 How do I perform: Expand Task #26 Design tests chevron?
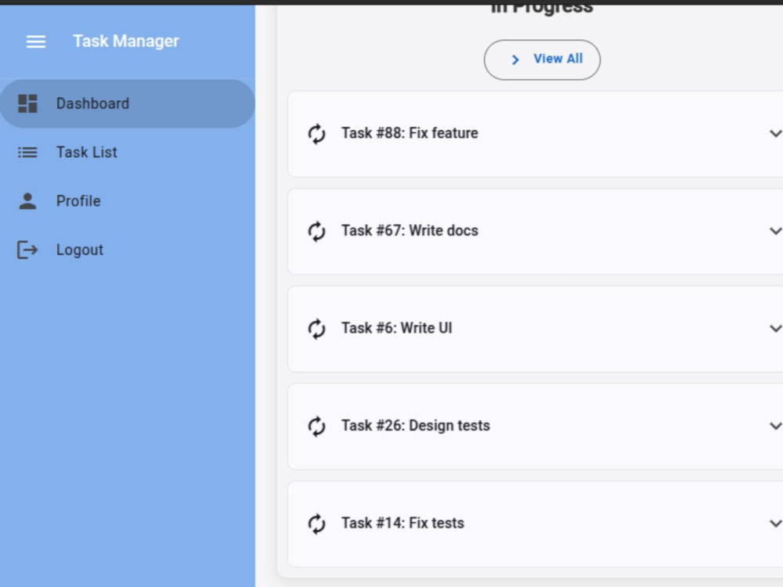pyautogui.click(x=775, y=425)
